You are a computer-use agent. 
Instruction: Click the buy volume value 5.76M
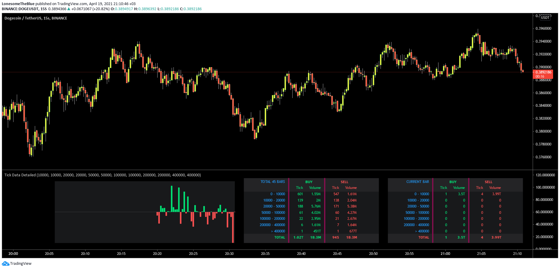[x=316, y=206]
